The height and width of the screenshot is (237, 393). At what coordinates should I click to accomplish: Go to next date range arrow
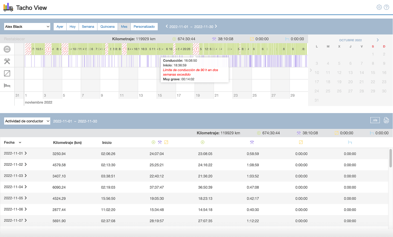tap(216, 26)
